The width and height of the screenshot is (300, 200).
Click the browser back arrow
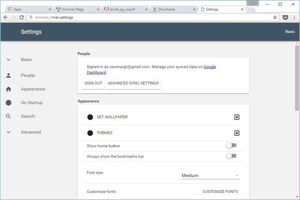coord(6,18)
